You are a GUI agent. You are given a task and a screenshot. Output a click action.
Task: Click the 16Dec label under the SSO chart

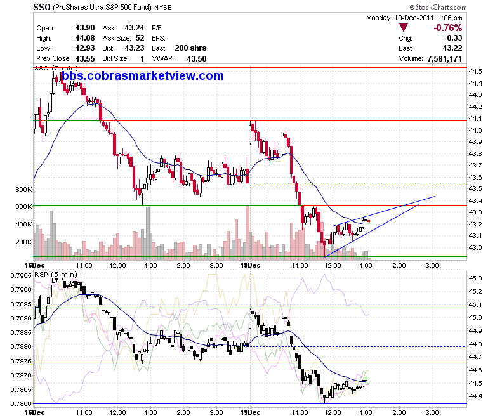tap(34, 265)
